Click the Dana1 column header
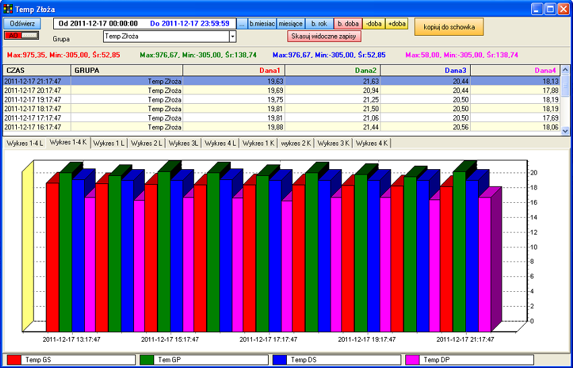 tap(234, 70)
